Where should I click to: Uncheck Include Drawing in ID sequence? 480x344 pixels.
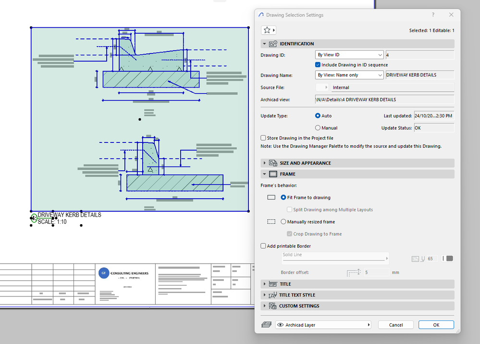click(x=318, y=65)
